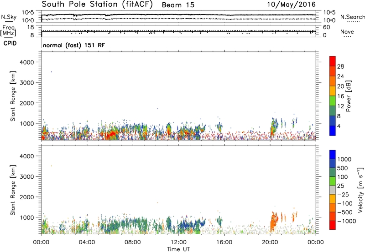
Task: Pick the red bottom segment of Velocity bar
Action: pos(333,225)
